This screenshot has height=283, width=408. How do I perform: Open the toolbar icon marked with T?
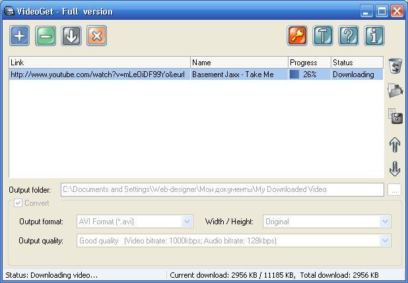323,36
